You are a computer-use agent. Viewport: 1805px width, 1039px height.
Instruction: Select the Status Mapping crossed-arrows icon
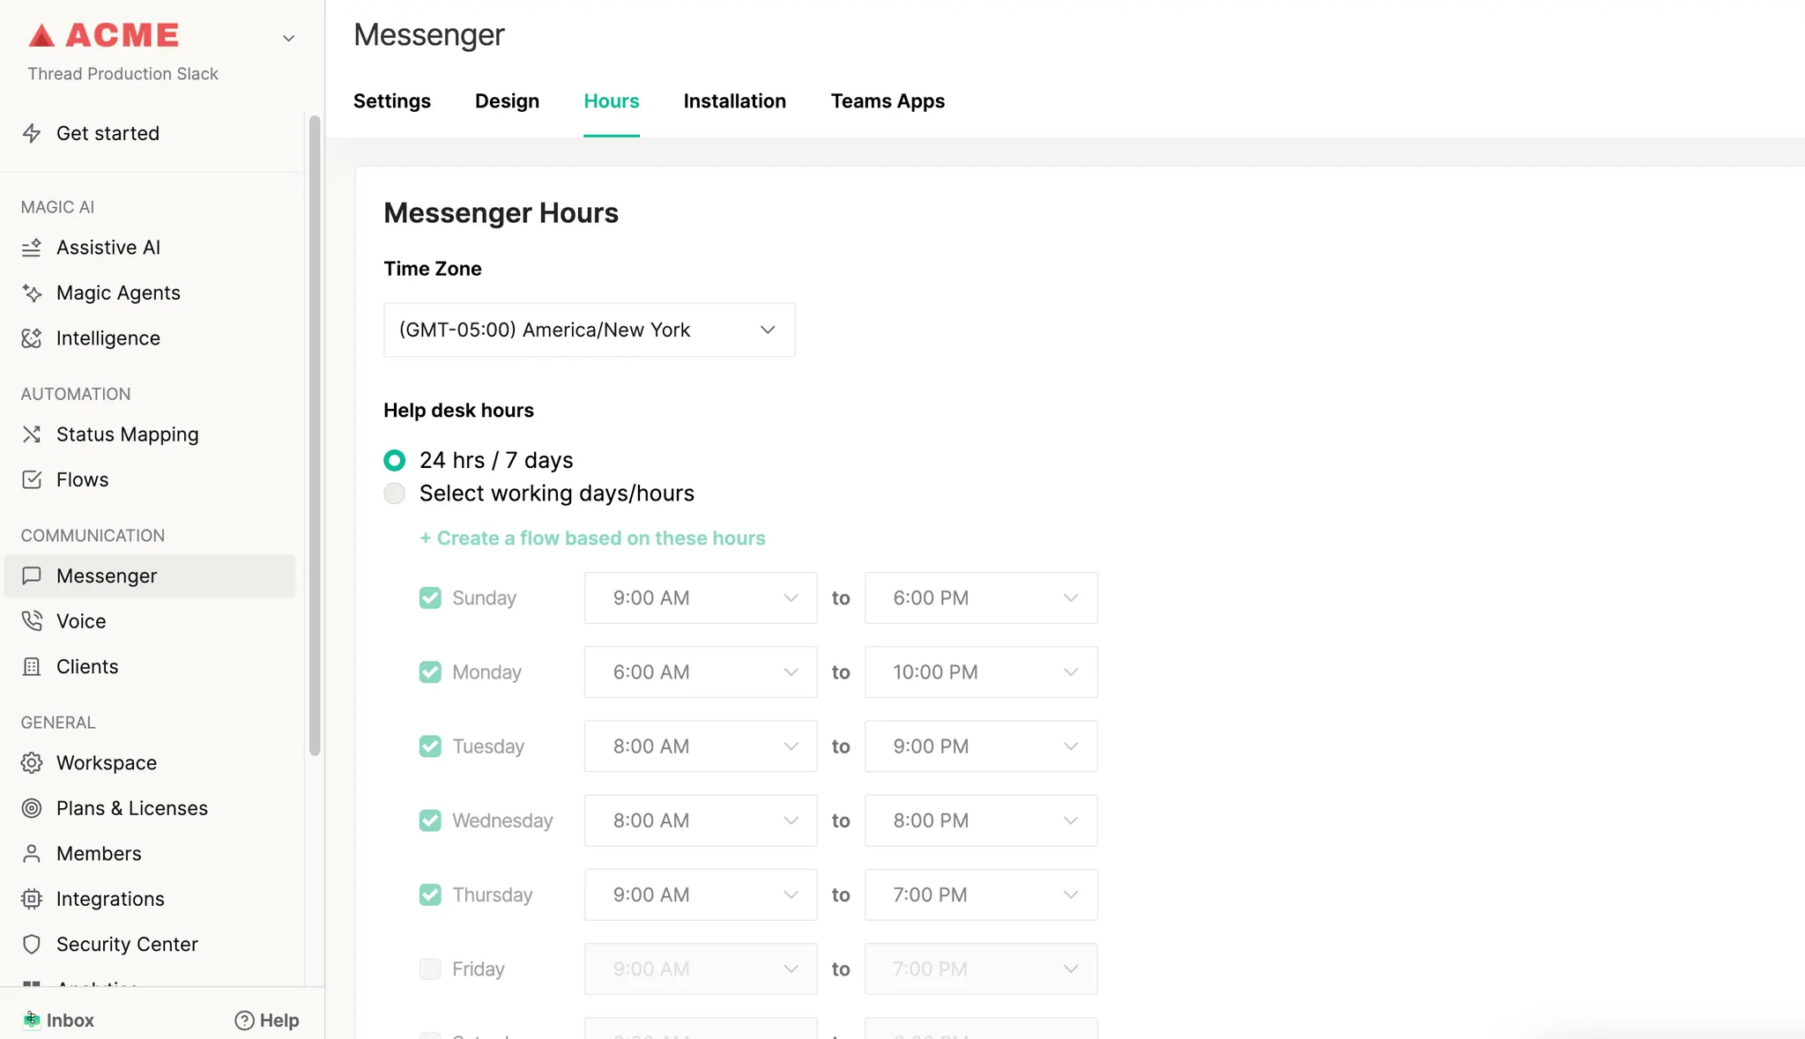[x=32, y=434]
